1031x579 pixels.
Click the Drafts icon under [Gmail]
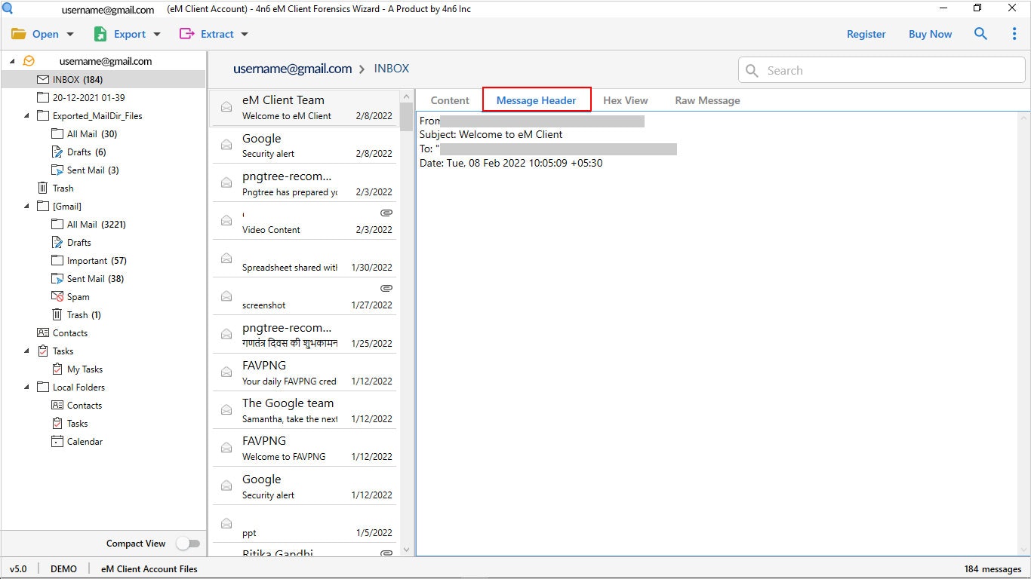point(57,242)
